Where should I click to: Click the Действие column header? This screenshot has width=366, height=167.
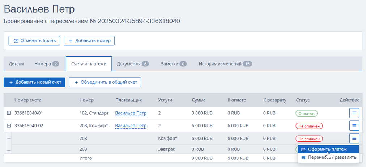[x=349, y=100]
